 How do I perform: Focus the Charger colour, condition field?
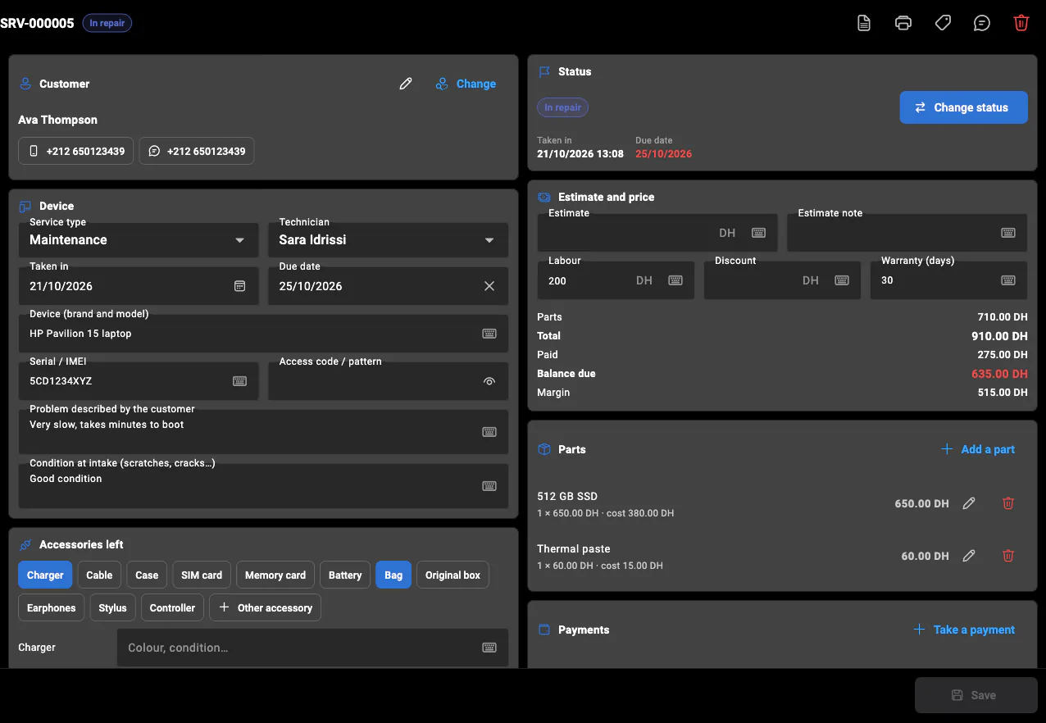312,648
